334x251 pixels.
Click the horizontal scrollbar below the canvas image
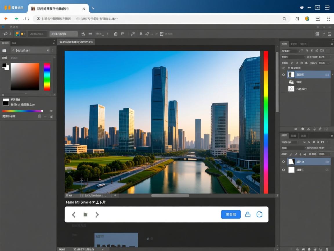170,196
